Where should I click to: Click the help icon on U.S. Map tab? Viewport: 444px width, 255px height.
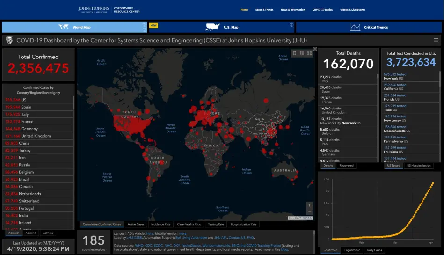click(x=291, y=25)
